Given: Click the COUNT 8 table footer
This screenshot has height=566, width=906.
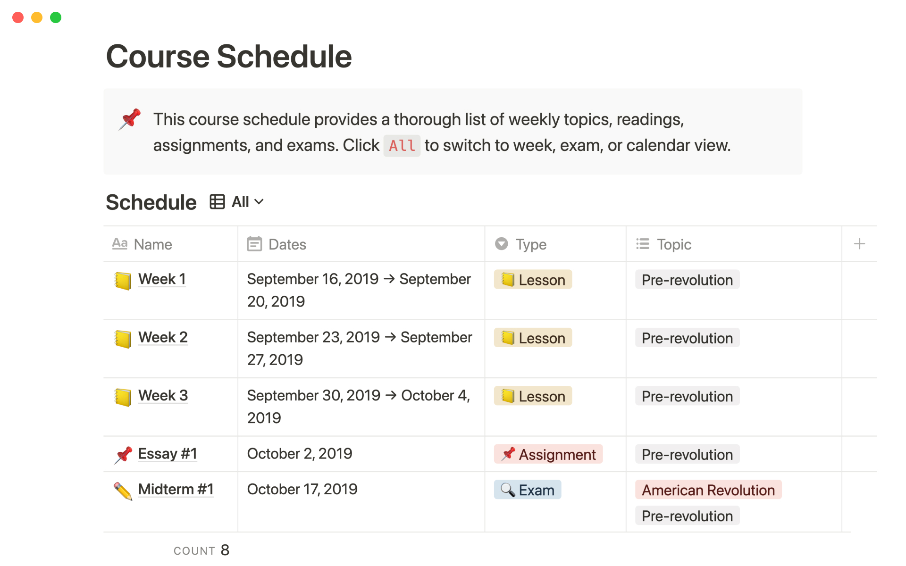Looking at the screenshot, I should tap(201, 550).
